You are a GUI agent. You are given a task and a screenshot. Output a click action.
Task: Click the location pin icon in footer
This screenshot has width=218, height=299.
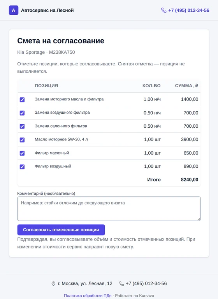point(53,283)
